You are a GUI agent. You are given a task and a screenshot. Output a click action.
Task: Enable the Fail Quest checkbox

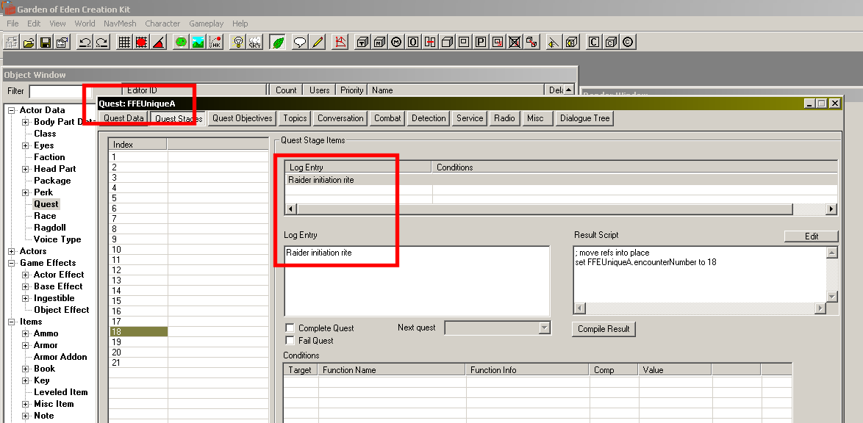pos(290,341)
